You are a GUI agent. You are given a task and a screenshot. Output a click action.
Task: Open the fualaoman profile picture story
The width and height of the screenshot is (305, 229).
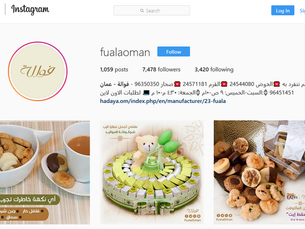click(38, 71)
